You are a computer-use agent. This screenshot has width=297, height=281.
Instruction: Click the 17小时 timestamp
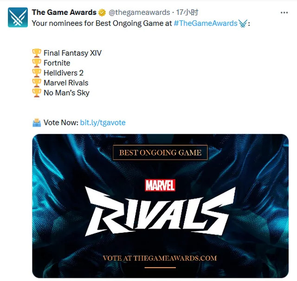click(187, 13)
